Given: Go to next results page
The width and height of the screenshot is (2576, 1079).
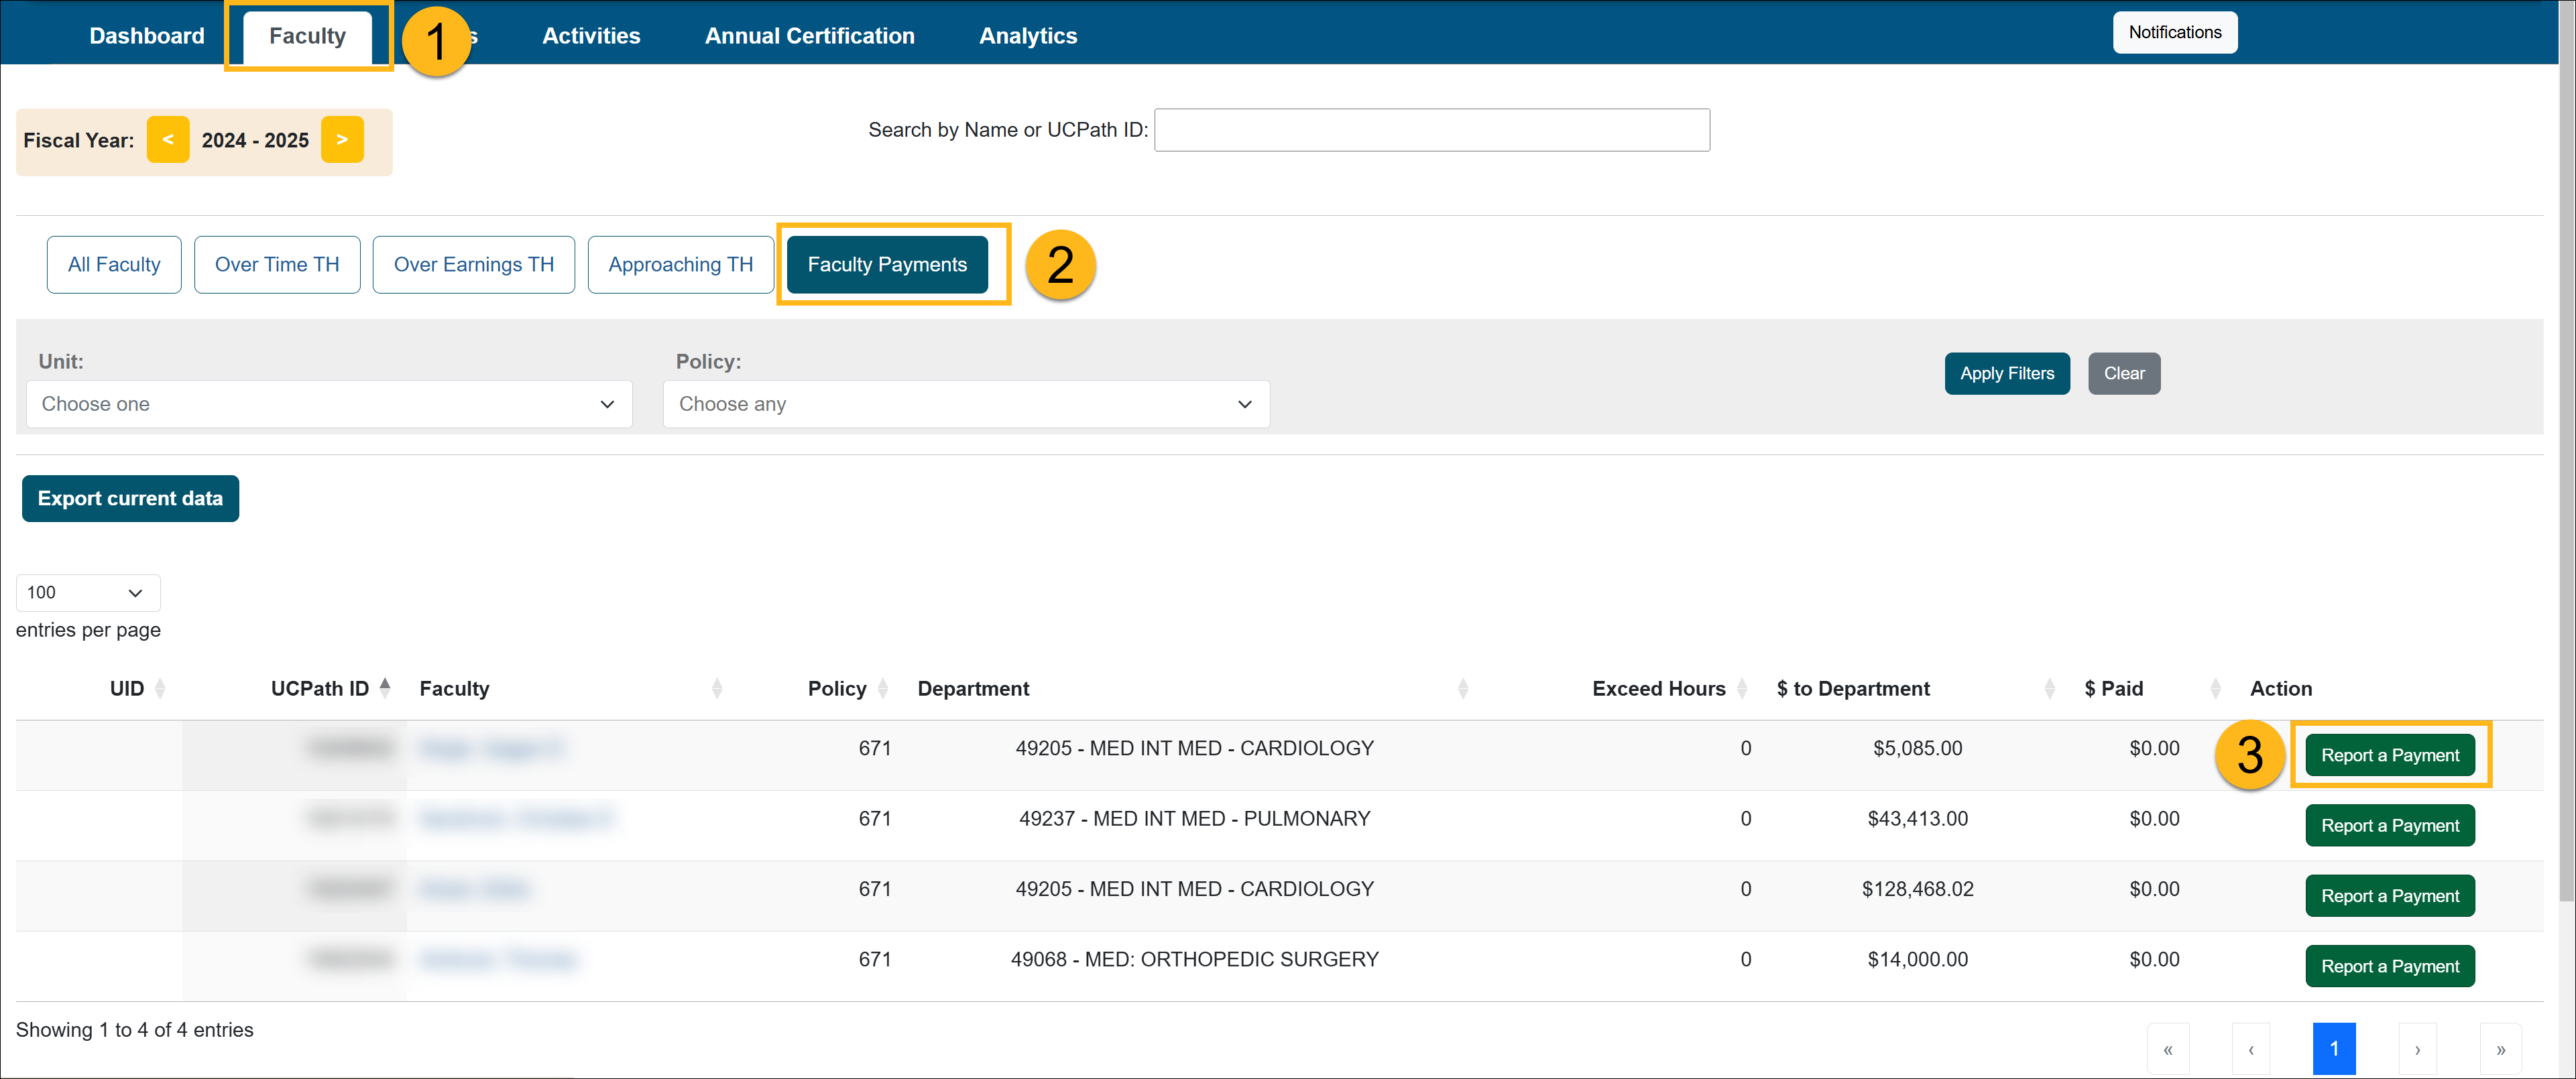Looking at the screenshot, I should (2418, 1049).
